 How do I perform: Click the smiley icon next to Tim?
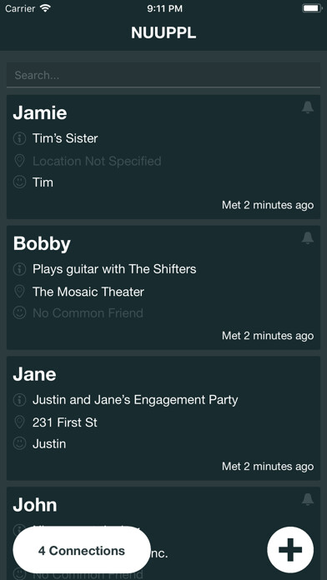click(20, 182)
